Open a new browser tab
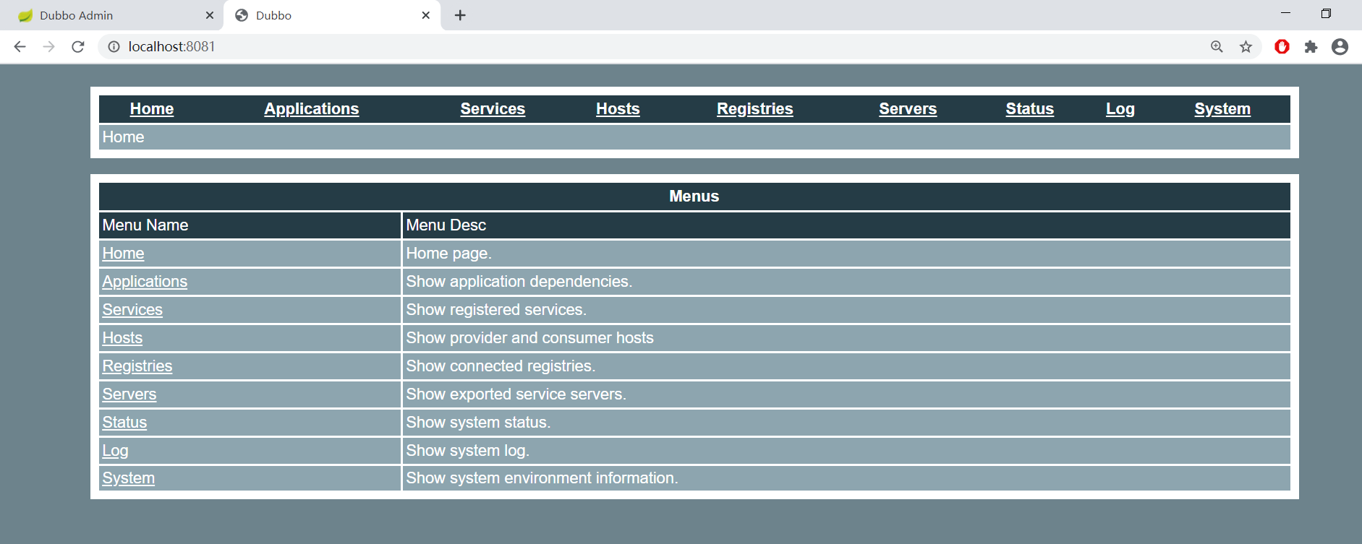Screen dimensions: 1362x544 coord(460,15)
